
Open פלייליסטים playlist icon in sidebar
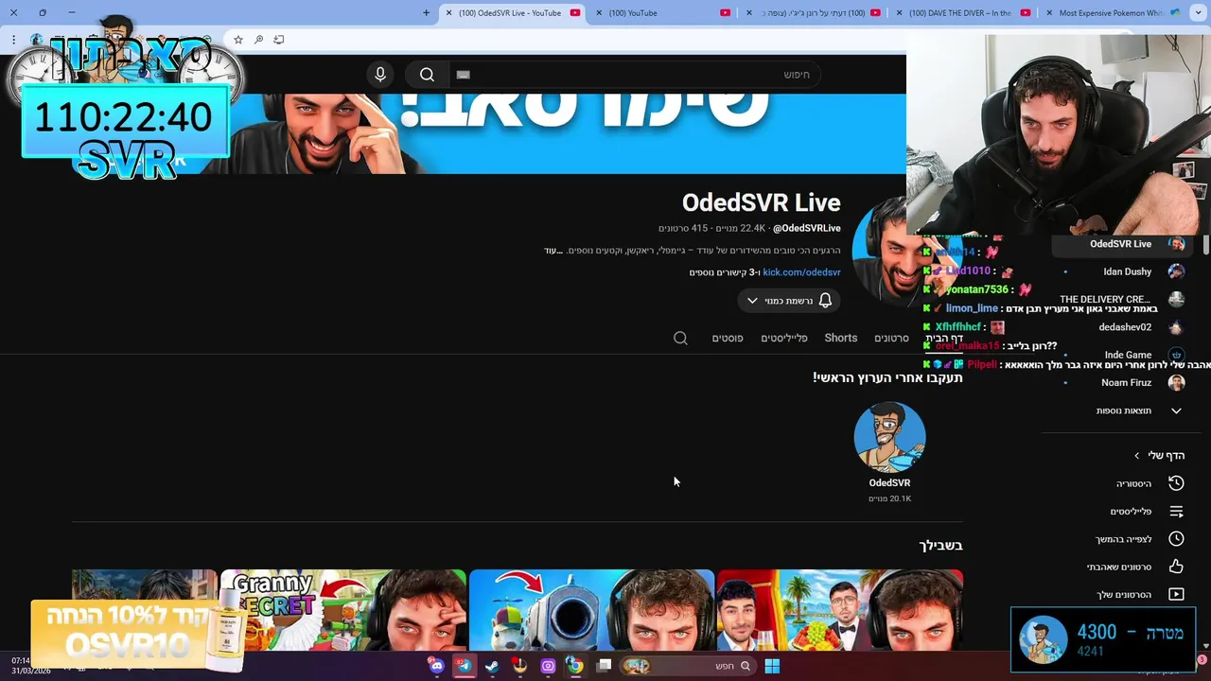1176,512
